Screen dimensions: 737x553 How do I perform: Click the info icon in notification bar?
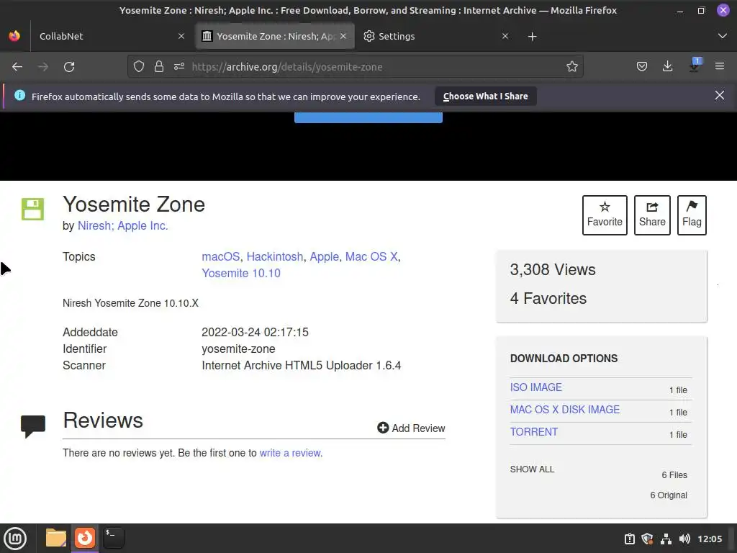point(19,96)
